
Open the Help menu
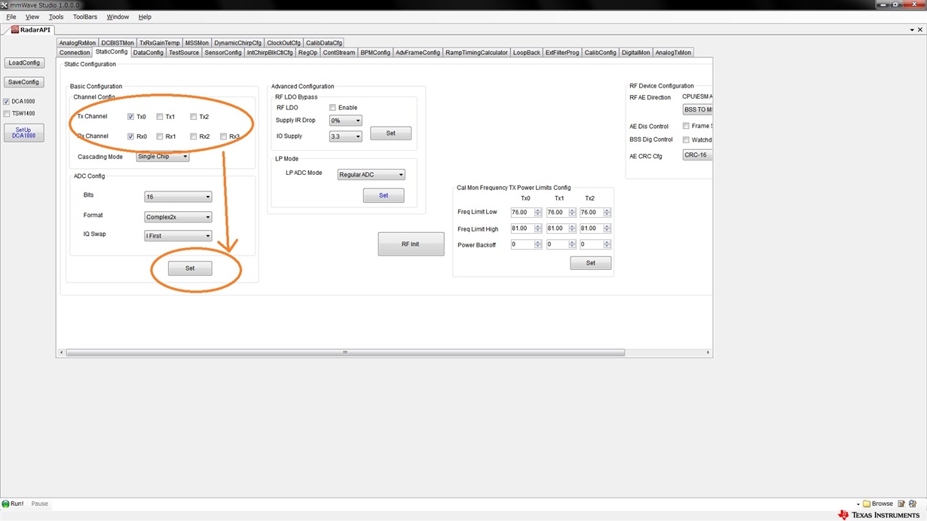[x=145, y=17]
